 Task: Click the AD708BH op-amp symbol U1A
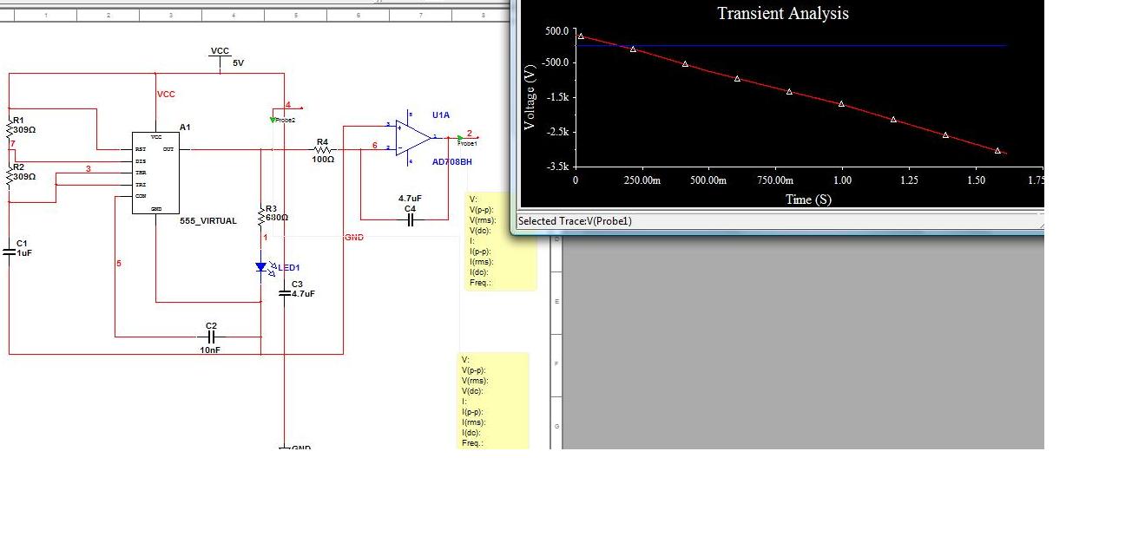click(412, 137)
